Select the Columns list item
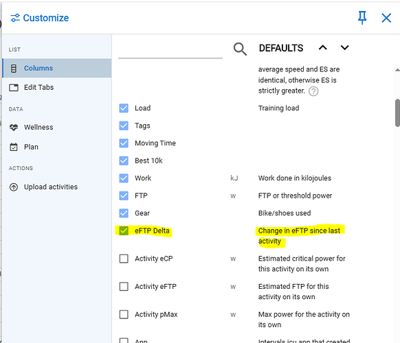 [56, 68]
